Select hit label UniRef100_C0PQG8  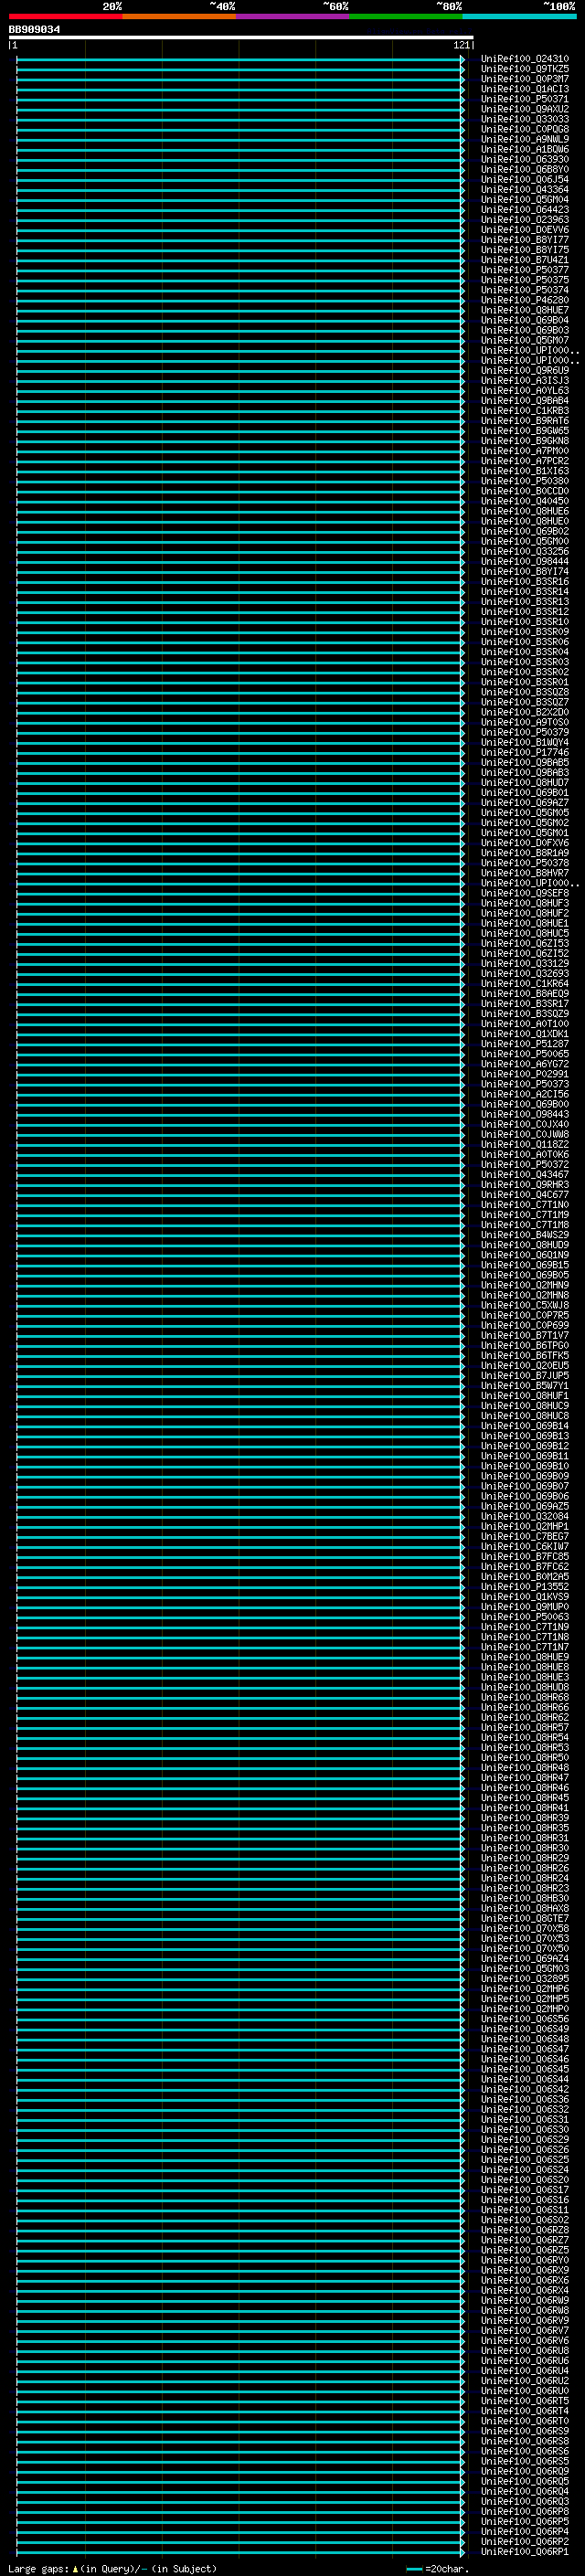[525, 129]
